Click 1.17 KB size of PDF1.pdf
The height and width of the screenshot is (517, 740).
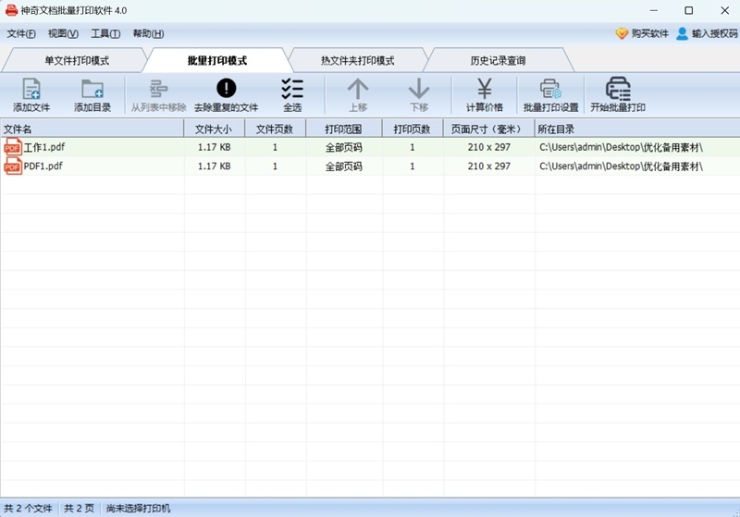(215, 166)
